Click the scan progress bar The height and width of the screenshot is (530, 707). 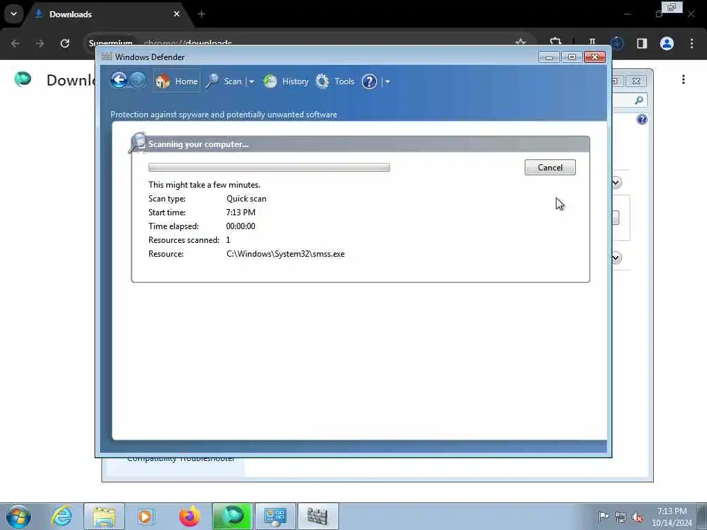coord(269,167)
